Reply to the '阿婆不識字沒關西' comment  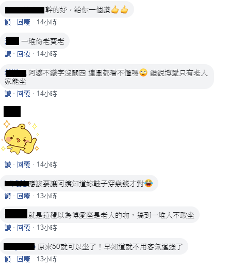coord(24,94)
